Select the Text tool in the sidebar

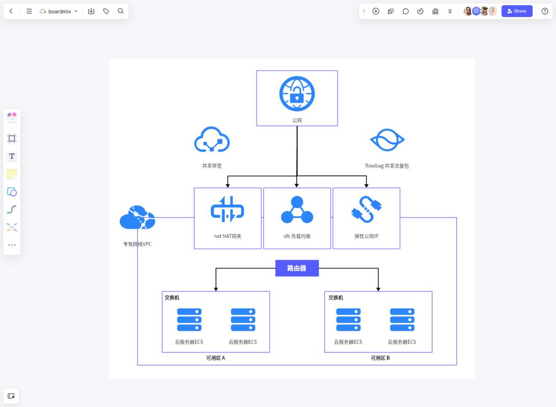pyautogui.click(x=11, y=156)
